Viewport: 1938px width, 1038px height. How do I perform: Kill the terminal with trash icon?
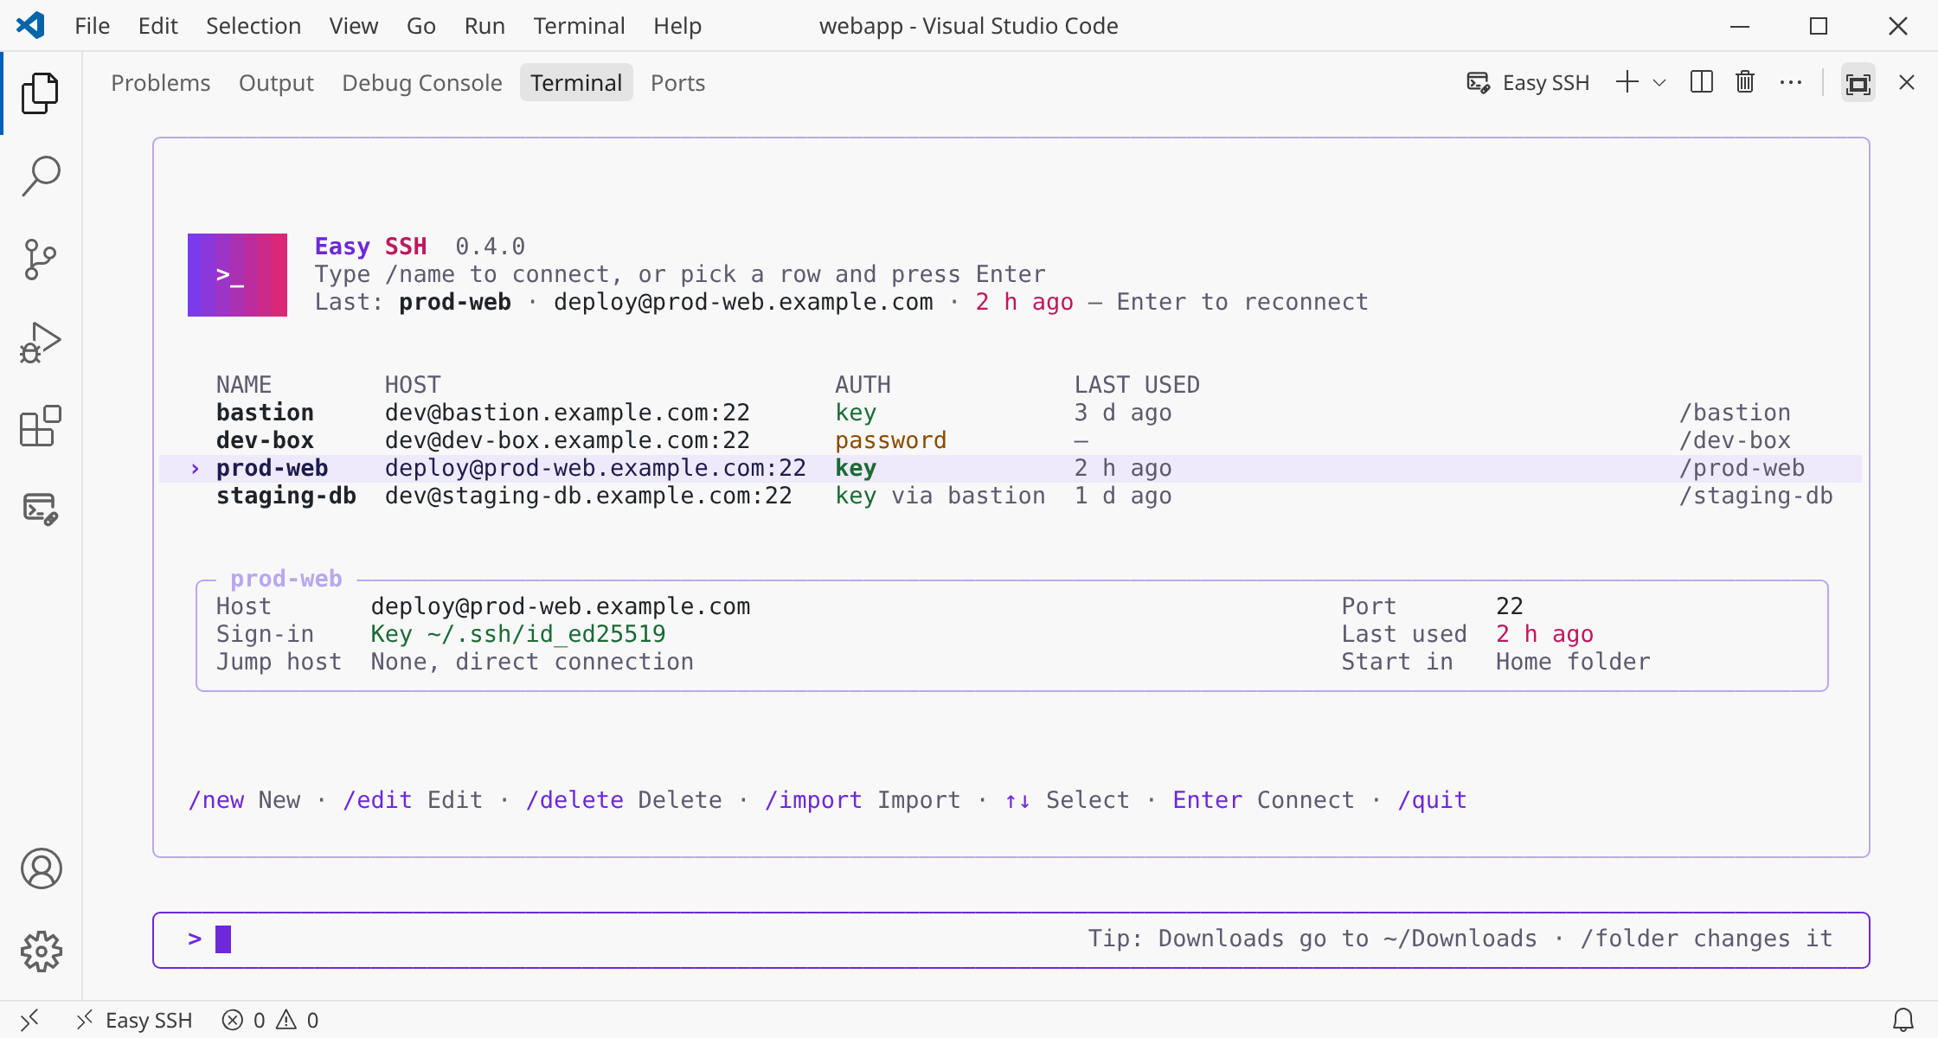1745,82
